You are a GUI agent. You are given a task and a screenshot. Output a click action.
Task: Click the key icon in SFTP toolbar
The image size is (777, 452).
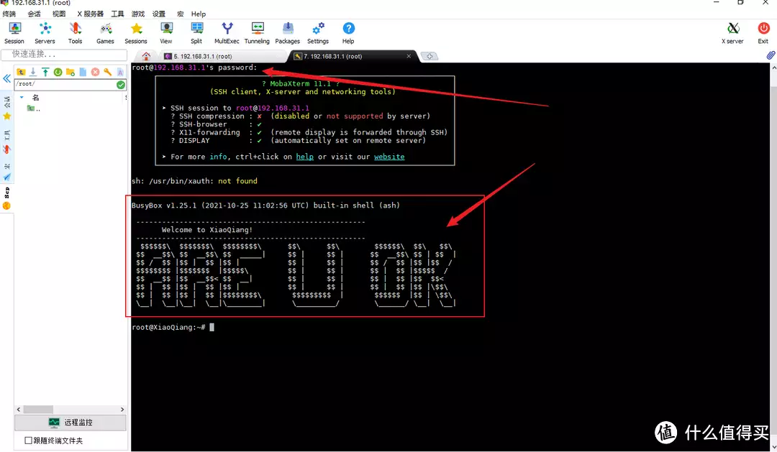(x=107, y=73)
